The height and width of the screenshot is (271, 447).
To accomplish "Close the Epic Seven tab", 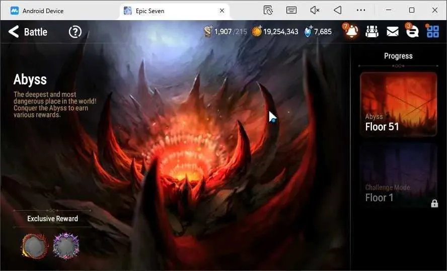I will click(x=222, y=11).
